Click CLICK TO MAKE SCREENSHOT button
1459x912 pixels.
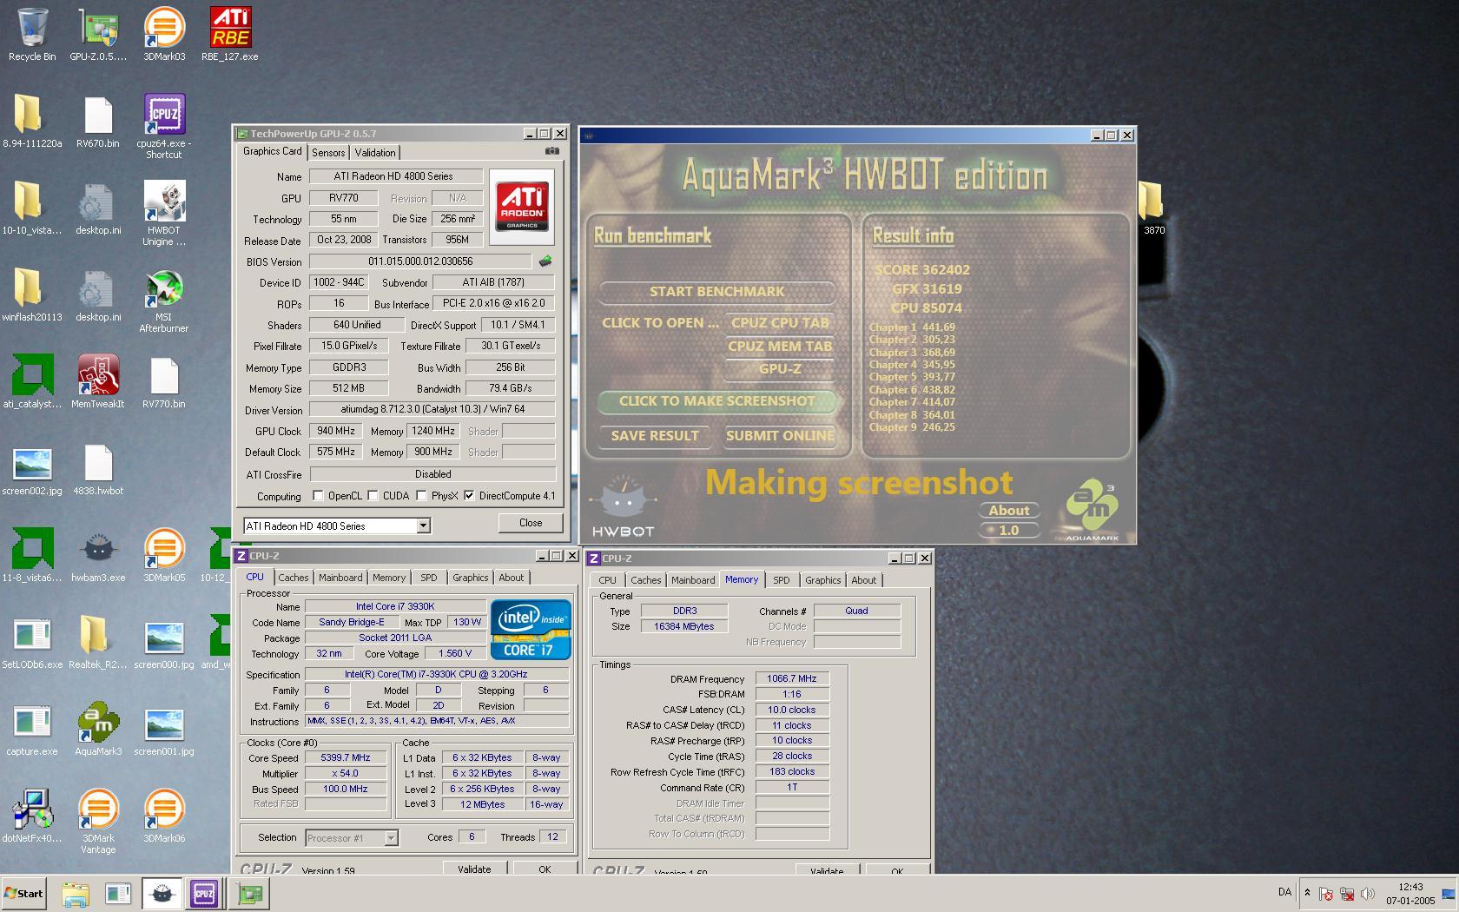pos(716,401)
